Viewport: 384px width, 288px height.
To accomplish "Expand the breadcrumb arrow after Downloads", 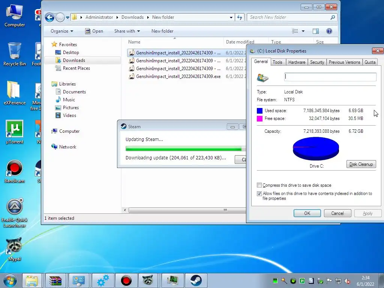I will [x=148, y=17].
